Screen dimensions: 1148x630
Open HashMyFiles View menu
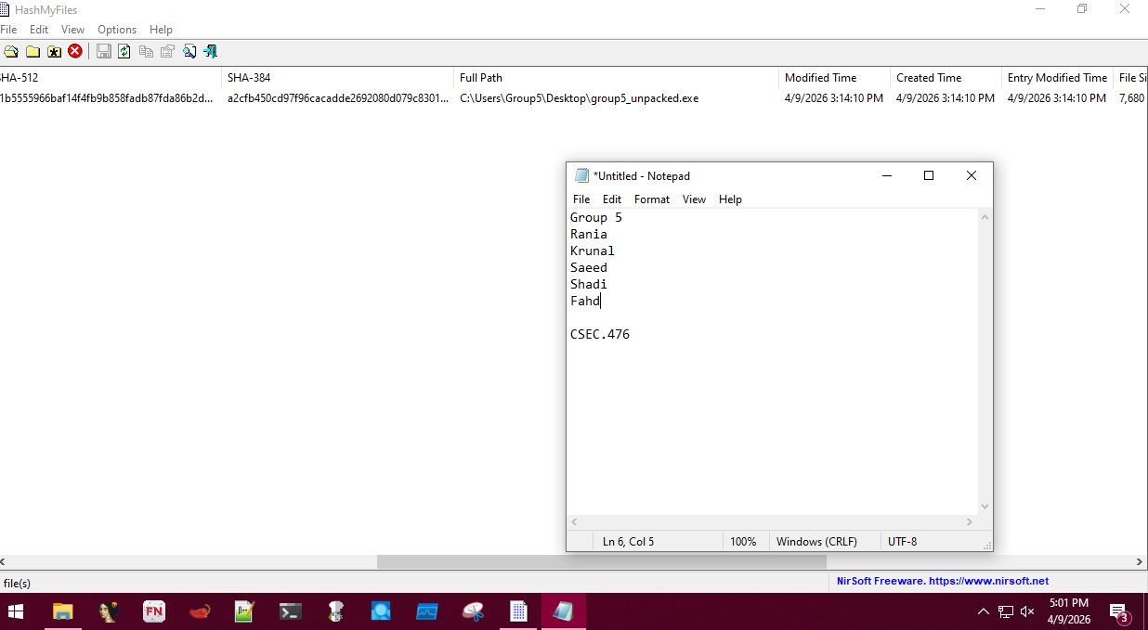tap(72, 30)
